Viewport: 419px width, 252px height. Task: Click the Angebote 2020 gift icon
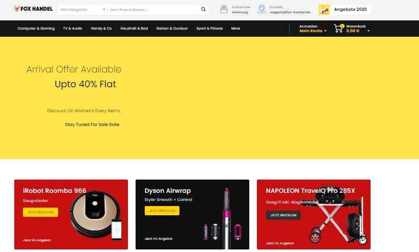click(x=324, y=10)
